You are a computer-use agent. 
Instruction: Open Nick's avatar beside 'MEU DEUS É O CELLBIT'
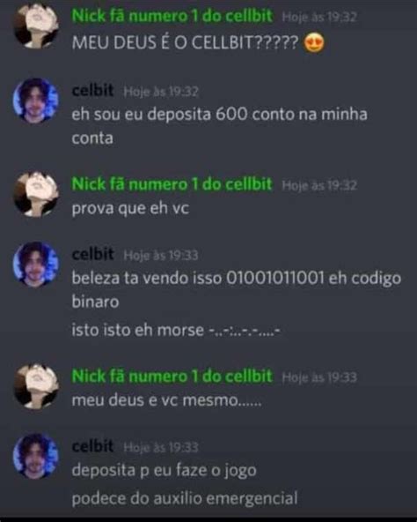click(35, 26)
